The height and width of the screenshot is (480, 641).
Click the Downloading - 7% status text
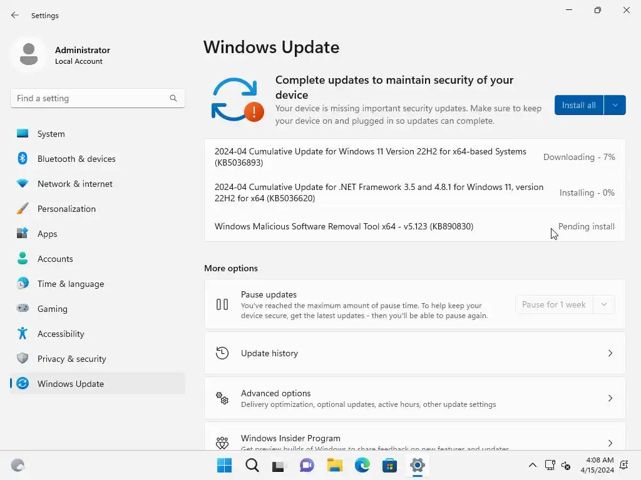tap(579, 157)
